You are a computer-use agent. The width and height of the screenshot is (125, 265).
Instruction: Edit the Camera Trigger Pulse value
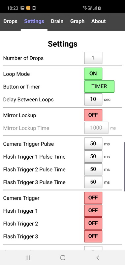tap(93, 144)
